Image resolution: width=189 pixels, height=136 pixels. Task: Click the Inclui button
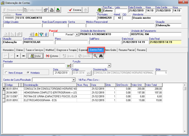pyautogui.click(x=36, y=56)
